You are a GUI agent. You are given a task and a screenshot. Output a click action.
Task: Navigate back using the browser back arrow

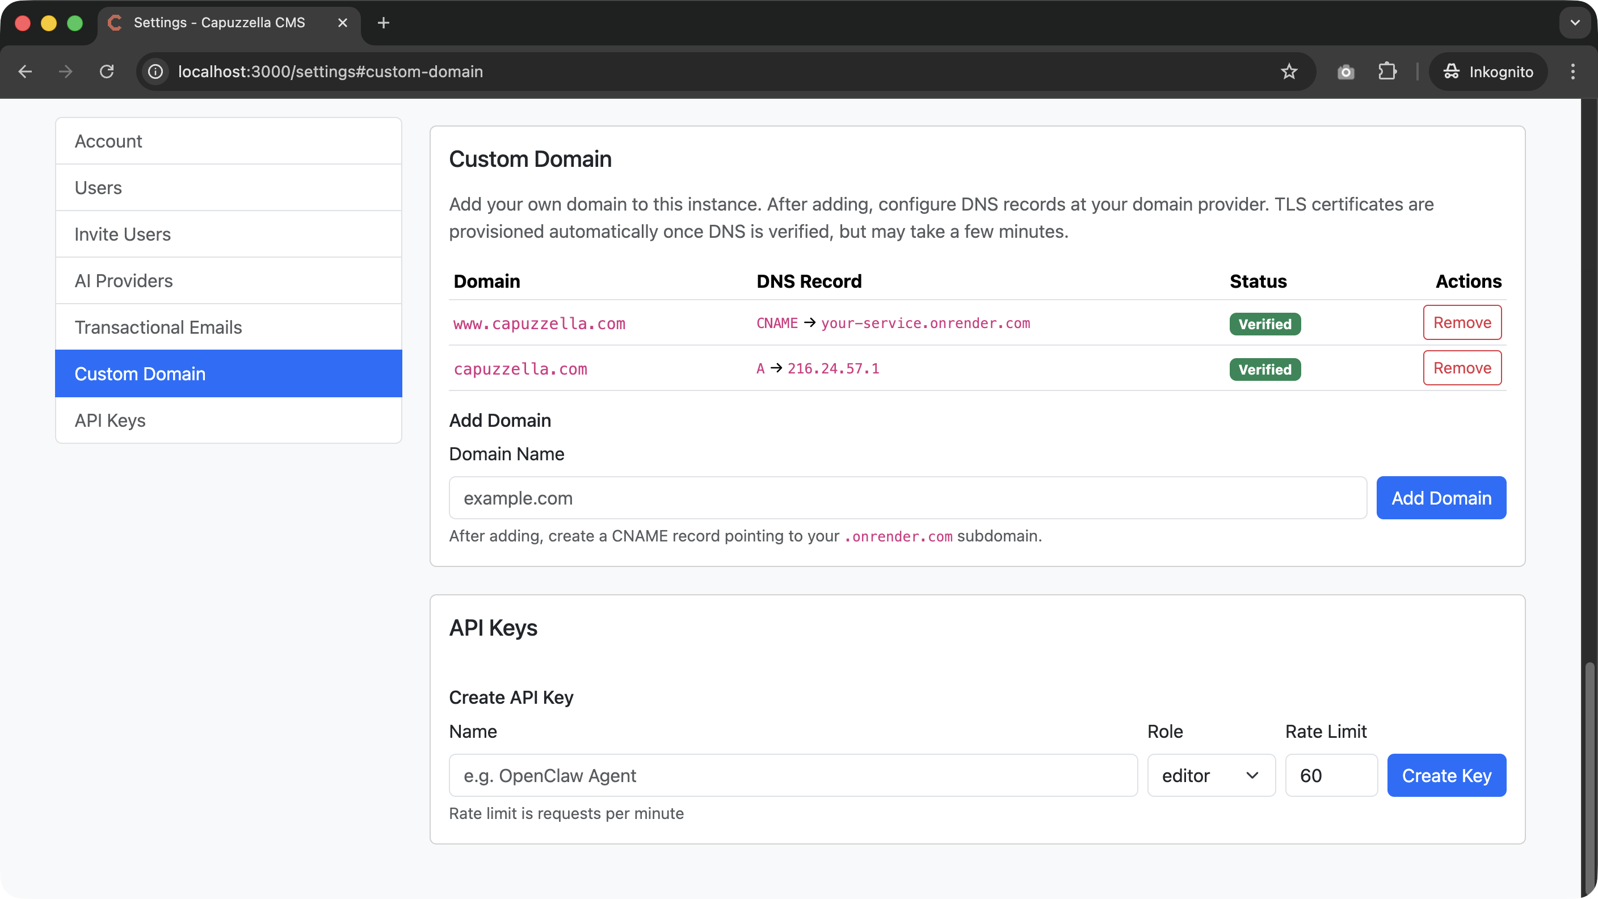coord(25,72)
